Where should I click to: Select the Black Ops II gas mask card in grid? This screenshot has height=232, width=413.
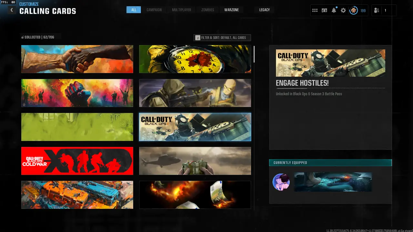click(195, 127)
